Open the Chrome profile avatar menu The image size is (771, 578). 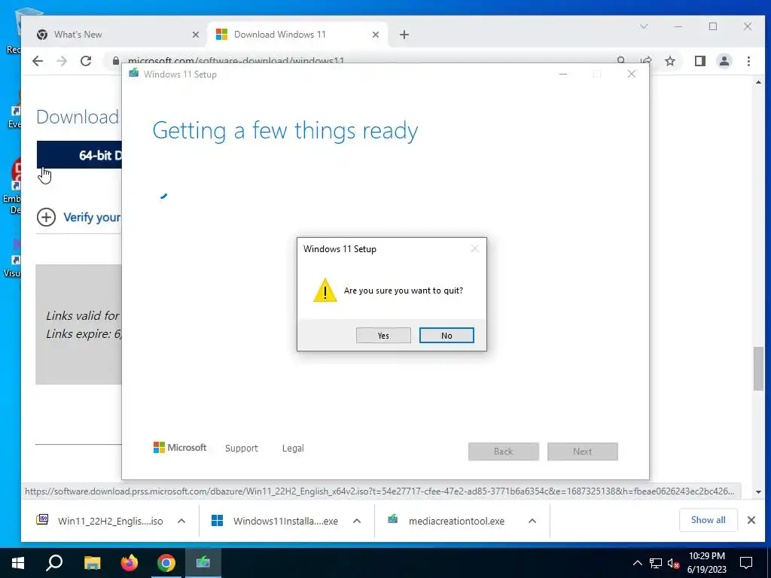724,61
